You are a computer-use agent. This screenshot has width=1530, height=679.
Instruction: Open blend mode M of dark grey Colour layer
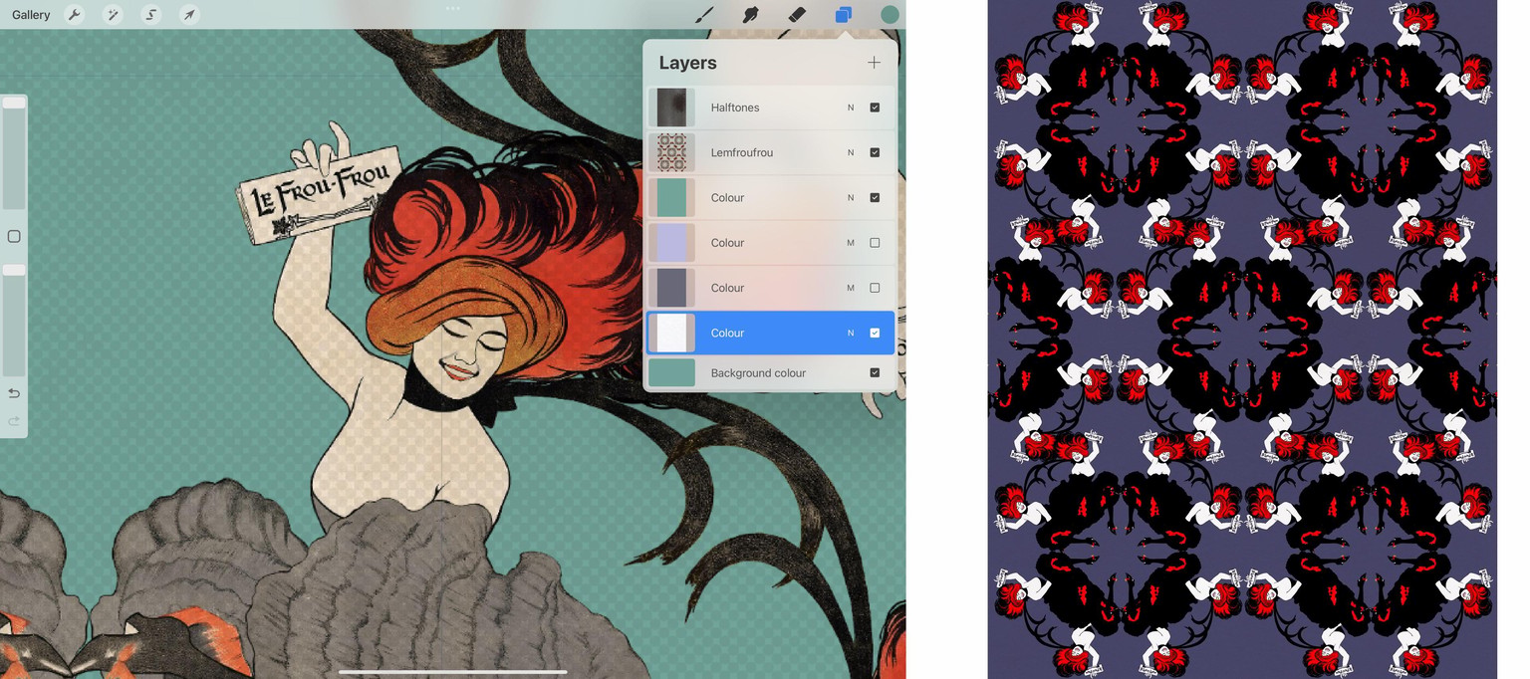pyautogui.click(x=851, y=288)
